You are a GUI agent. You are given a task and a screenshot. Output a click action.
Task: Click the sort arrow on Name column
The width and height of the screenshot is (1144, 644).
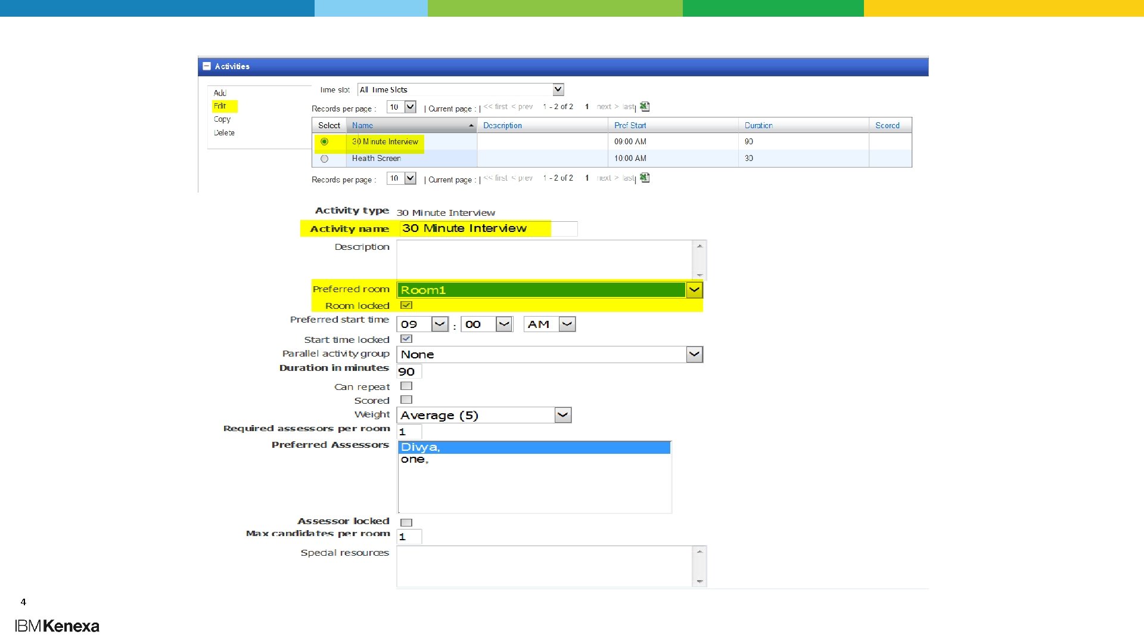[470, 125]
